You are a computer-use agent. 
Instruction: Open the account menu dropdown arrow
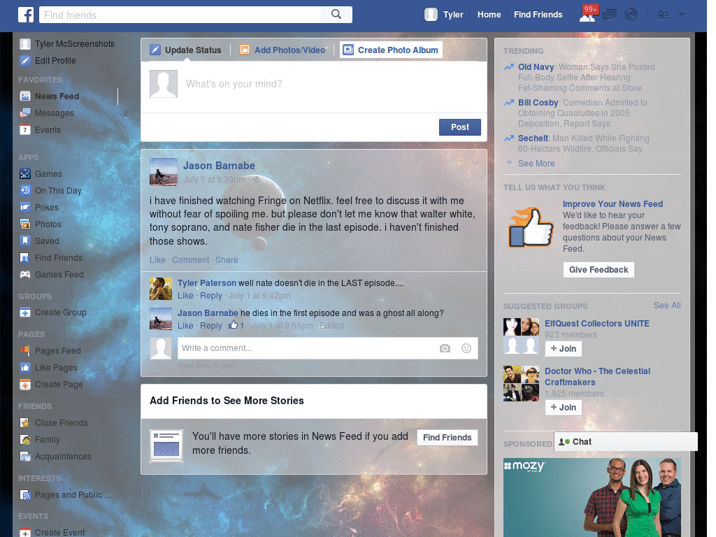tap(682, 15)
